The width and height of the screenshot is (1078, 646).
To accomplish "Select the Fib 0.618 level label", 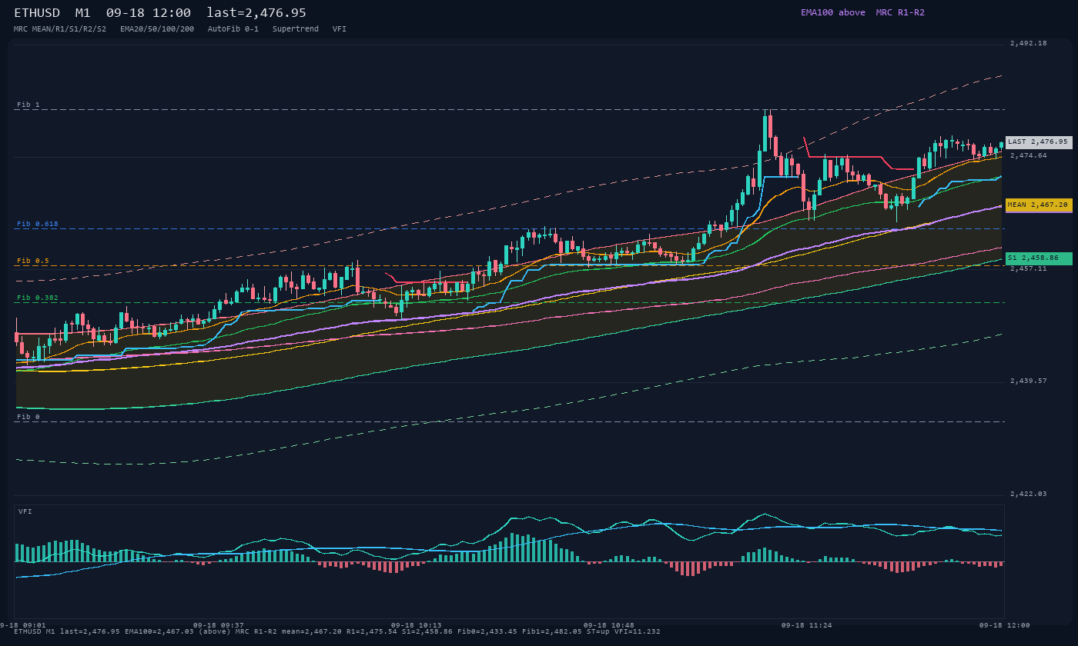I will pyautogui.click(x=38, y=224).
